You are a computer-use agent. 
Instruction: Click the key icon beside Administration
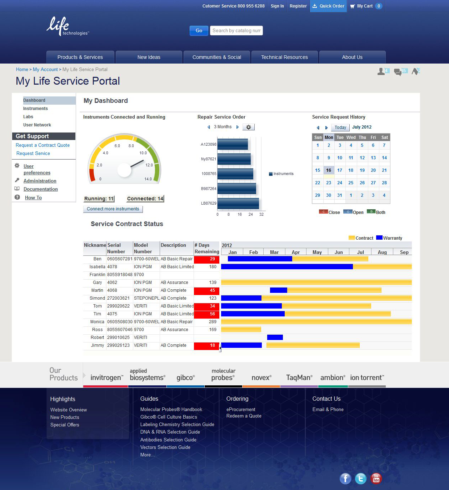pos(17,180)
